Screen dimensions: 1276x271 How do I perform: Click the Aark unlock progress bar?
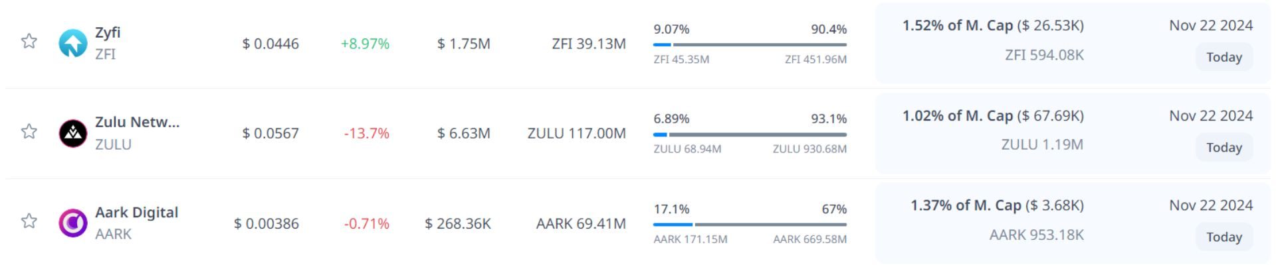coord(750,225)
